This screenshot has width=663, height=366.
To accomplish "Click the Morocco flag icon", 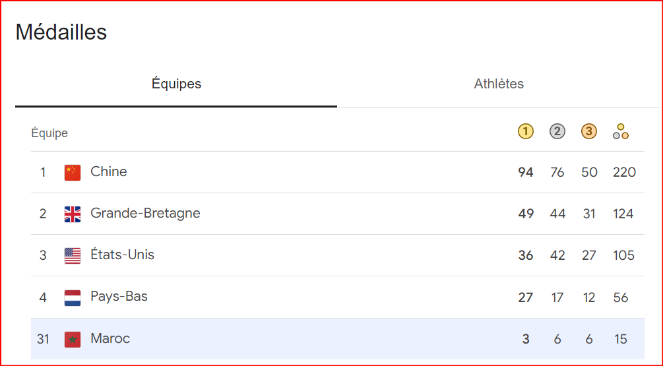I will [73, 340].
